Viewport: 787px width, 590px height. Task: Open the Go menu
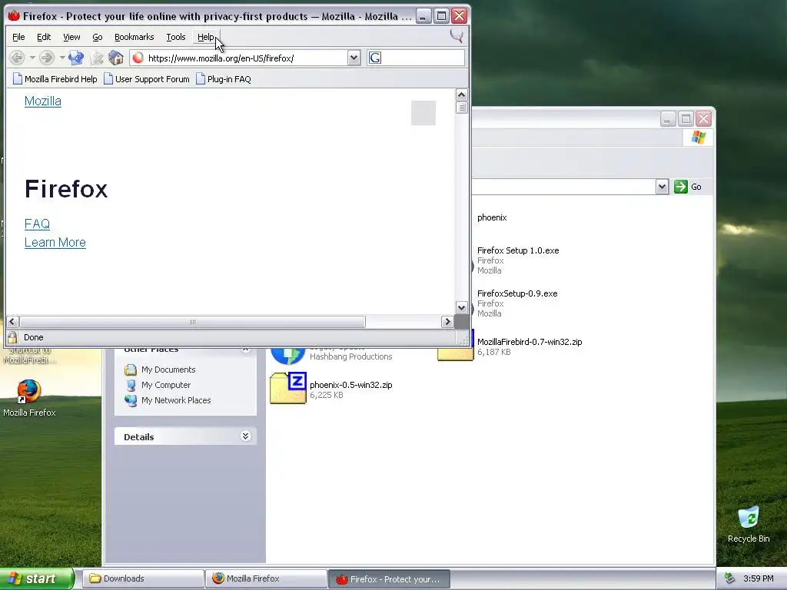click(x=98, y=37)
